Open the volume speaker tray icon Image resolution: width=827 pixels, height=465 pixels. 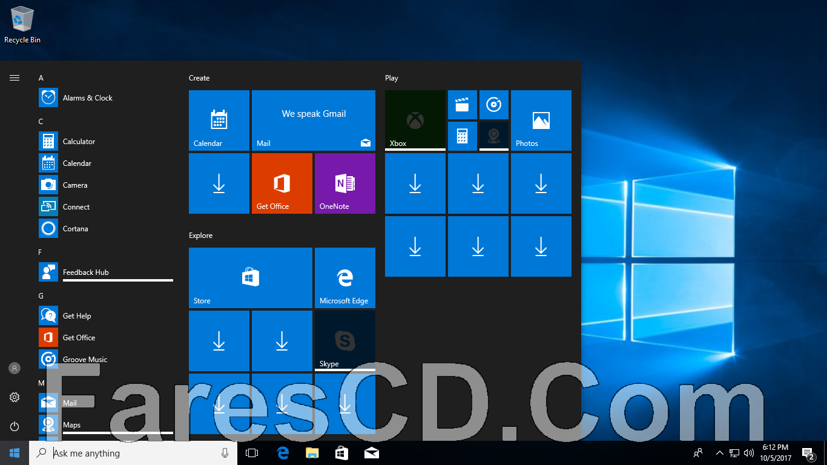tap(749, 453)
